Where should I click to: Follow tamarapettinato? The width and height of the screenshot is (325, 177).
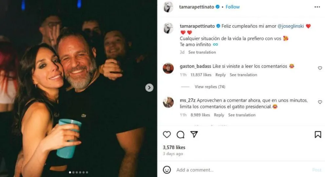coord(233,7)
